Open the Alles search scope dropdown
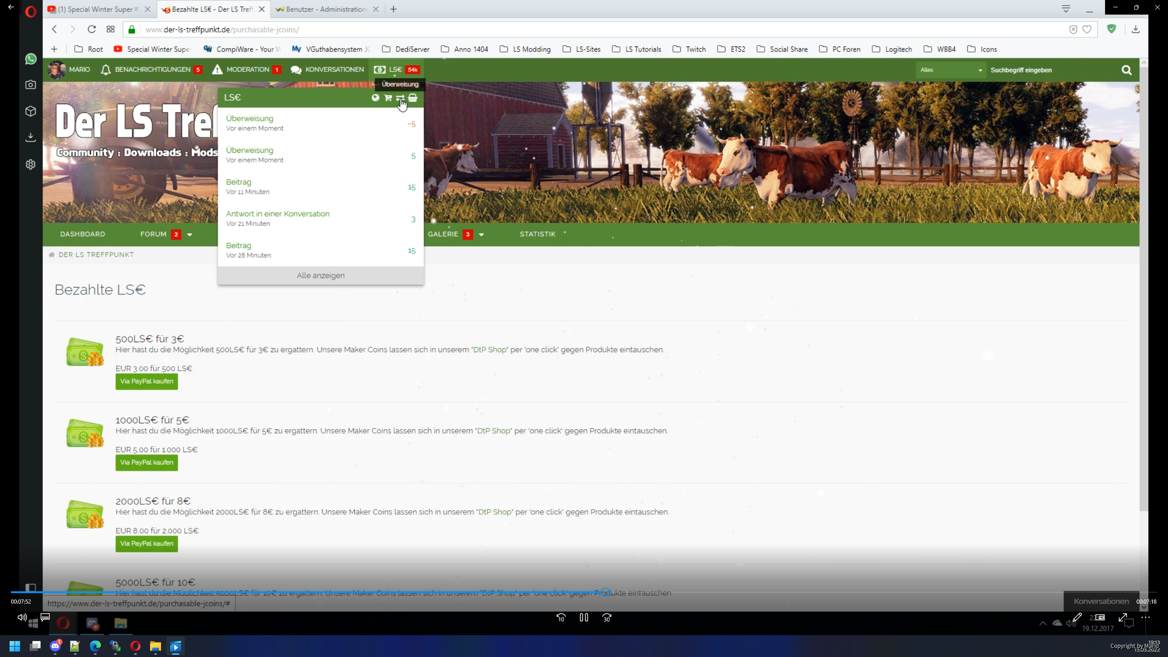This screenshot has height=657, width=1168. coord(951,70)
